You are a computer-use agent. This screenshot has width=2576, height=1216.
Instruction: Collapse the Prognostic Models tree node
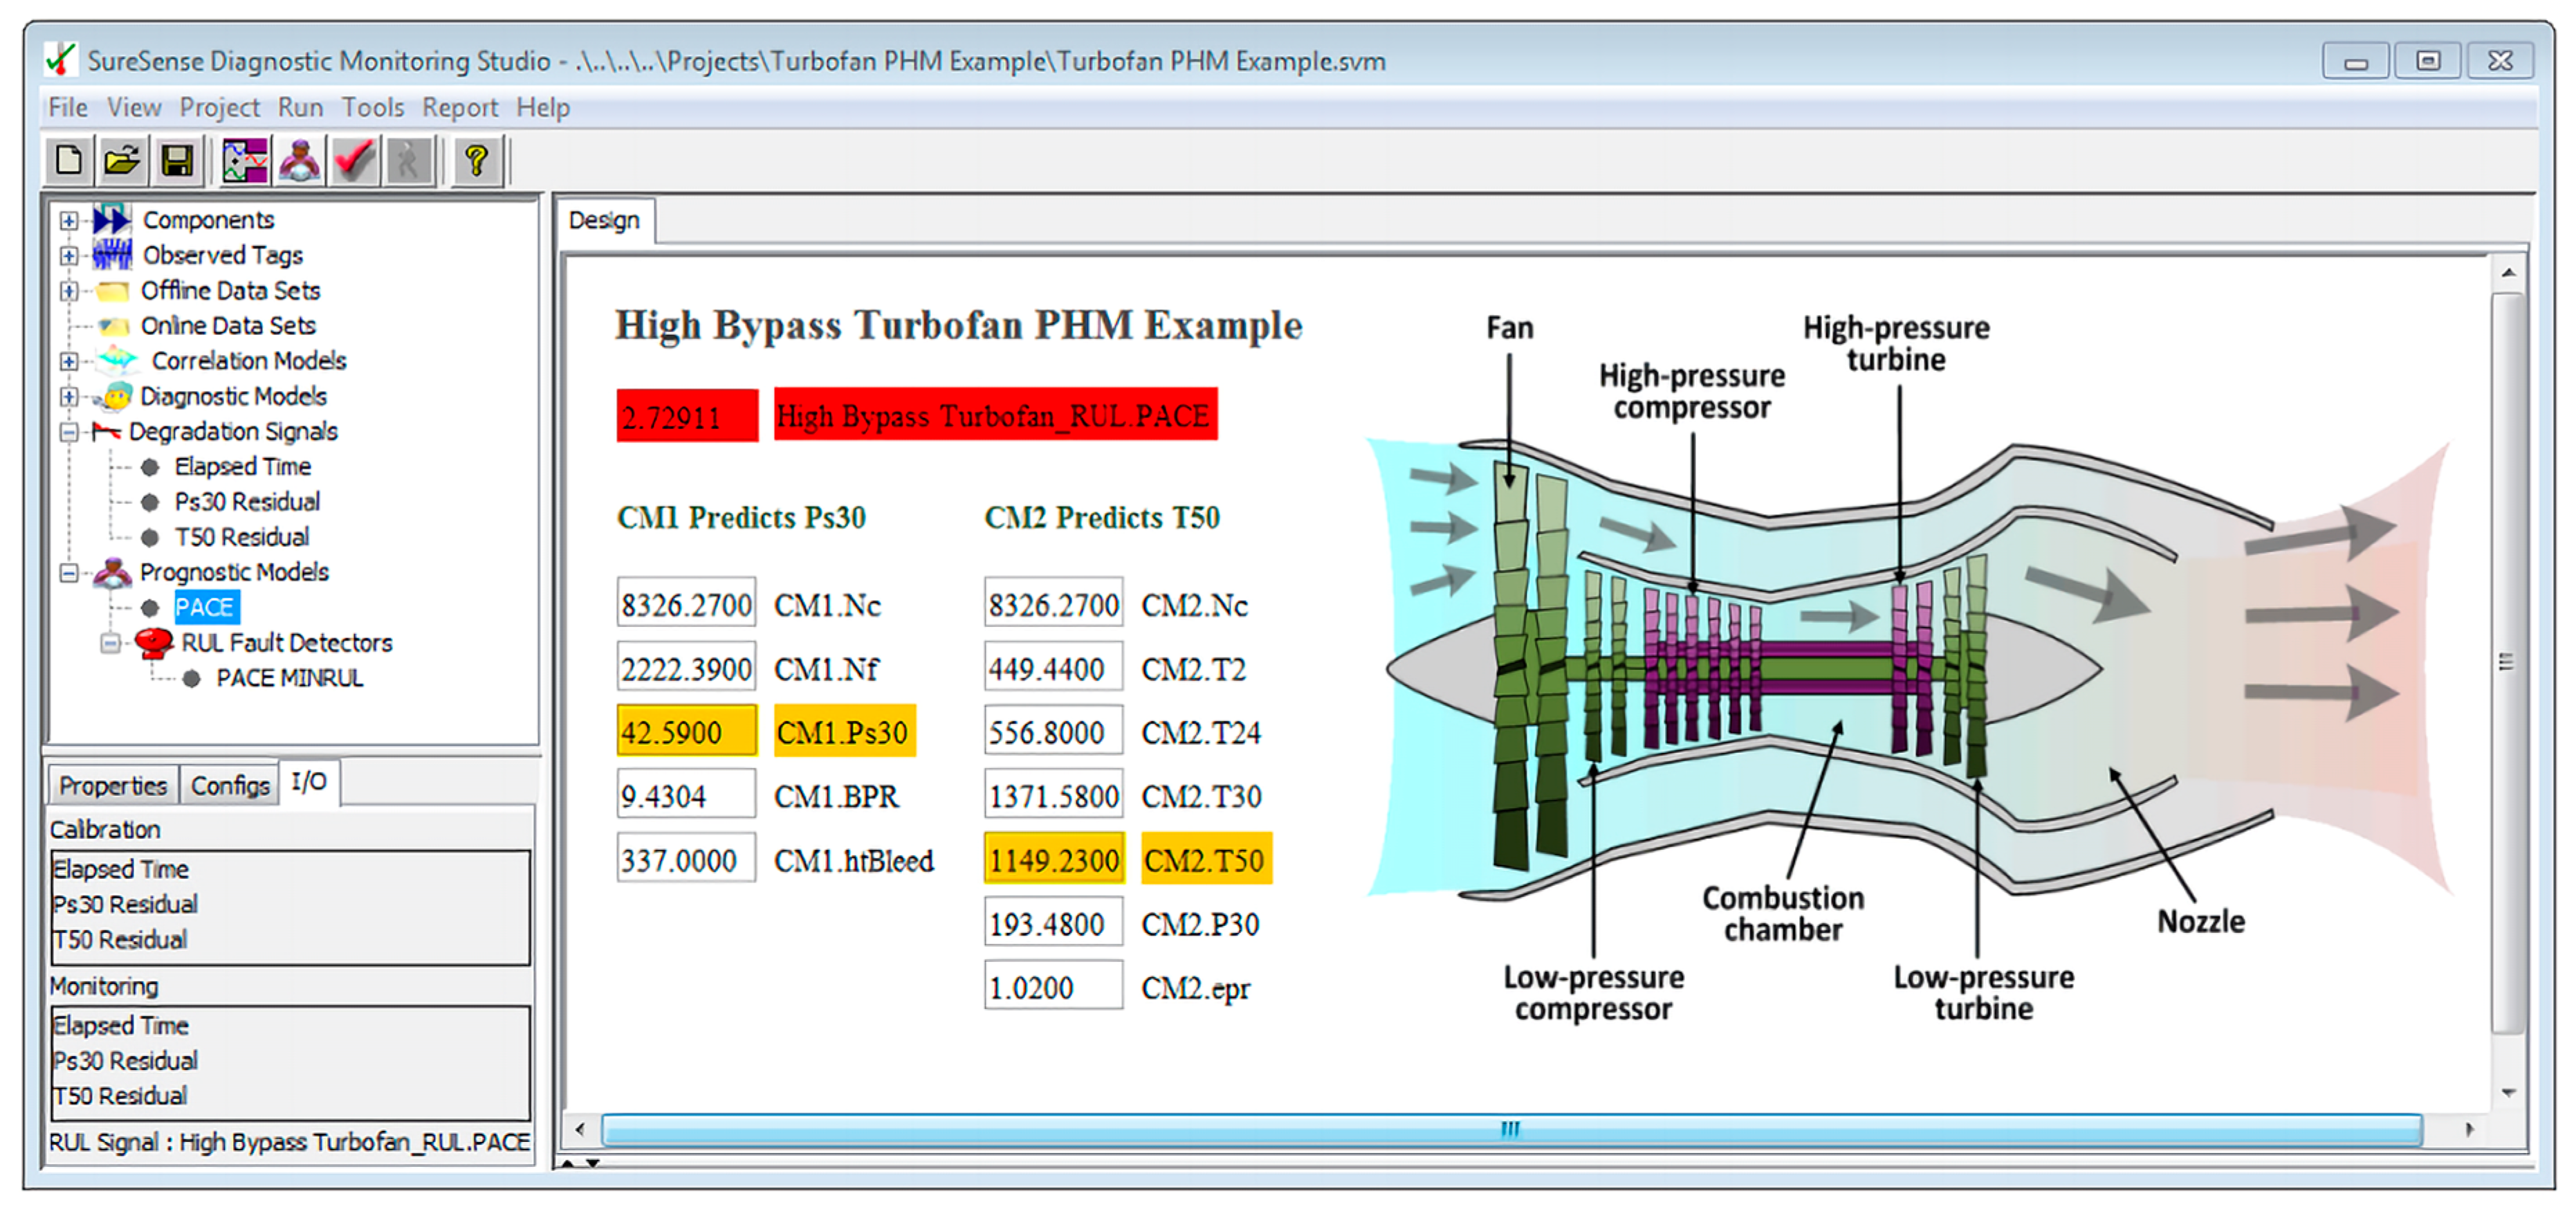68,574
